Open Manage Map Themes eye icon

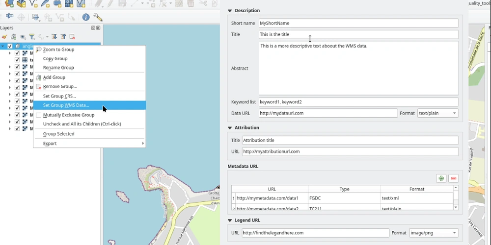23,37
